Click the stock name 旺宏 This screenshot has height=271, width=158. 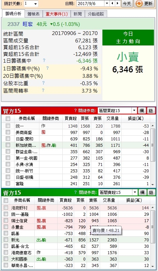tap(28, 24)
